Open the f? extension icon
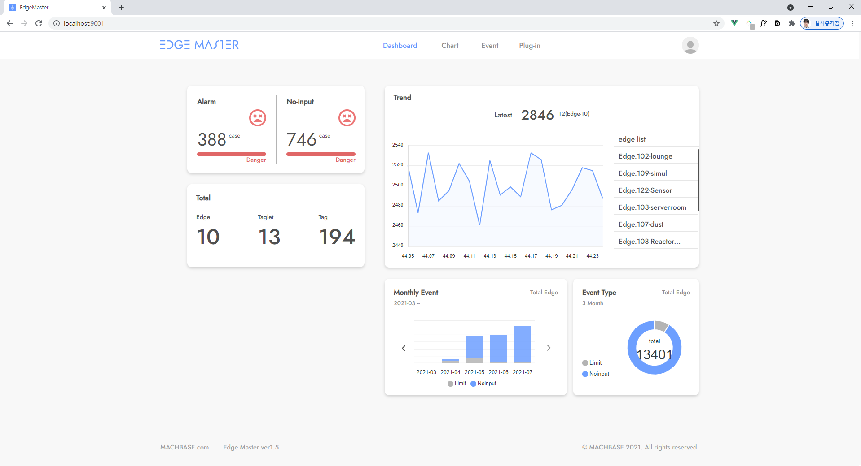The image size is (861, 466). (x=763, y=23)
